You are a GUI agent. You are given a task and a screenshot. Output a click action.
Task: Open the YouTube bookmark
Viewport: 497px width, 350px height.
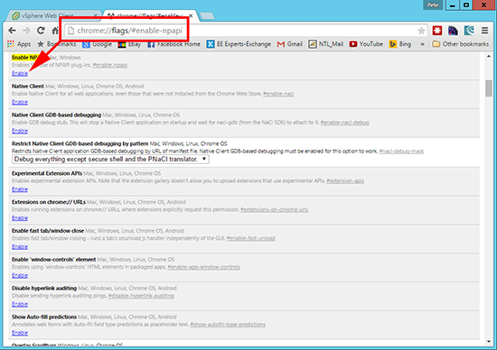(366, 44)
